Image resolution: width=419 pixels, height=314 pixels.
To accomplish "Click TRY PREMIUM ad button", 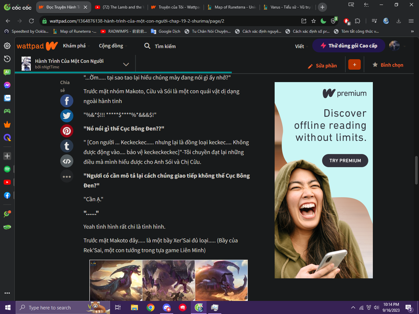I will click(345, 161).
